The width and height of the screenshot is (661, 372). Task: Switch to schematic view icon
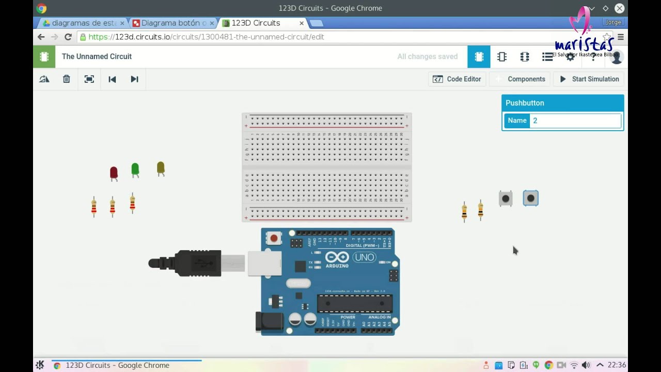point(502,57)
